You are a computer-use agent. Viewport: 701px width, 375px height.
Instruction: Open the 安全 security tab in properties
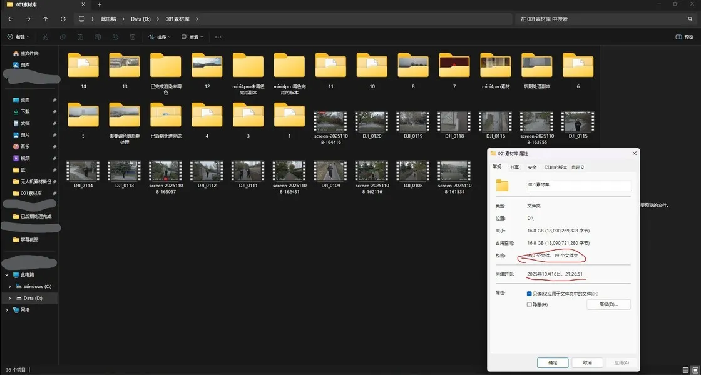click(531, 167)
